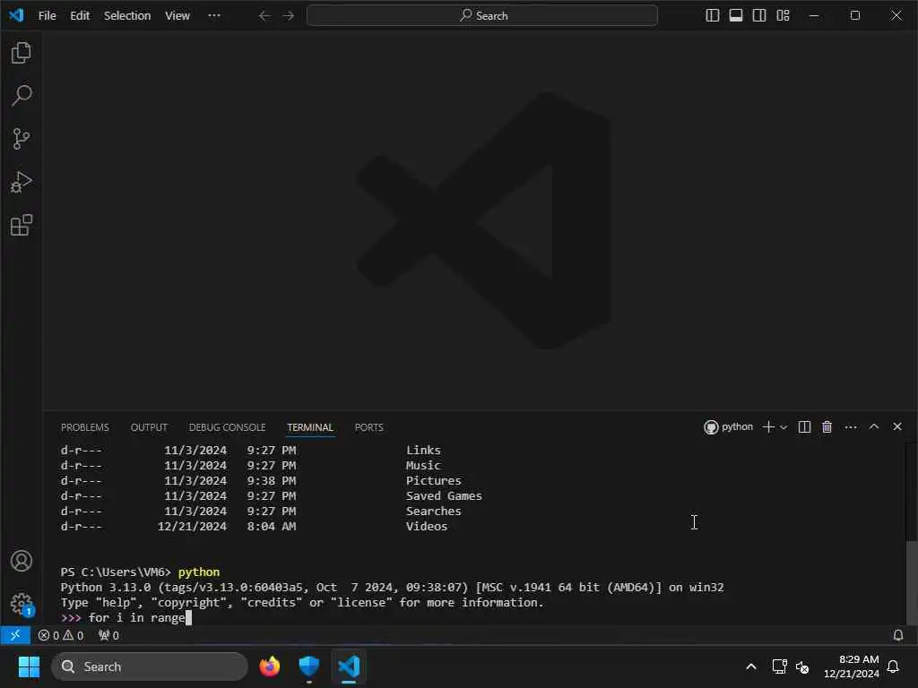
Task: Open the Source Control view
Action: coord(22,139)
